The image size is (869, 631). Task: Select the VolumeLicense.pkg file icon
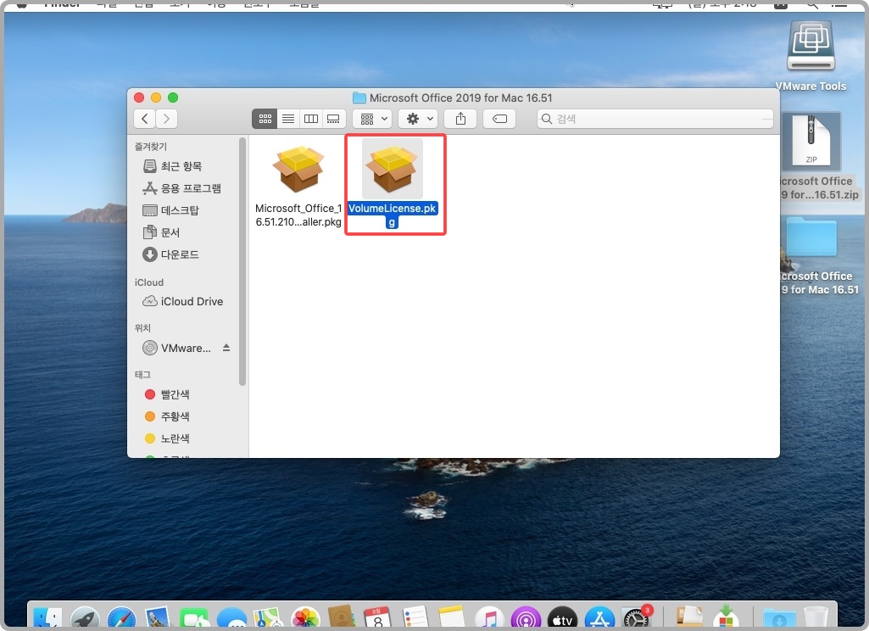coord(393,169)
